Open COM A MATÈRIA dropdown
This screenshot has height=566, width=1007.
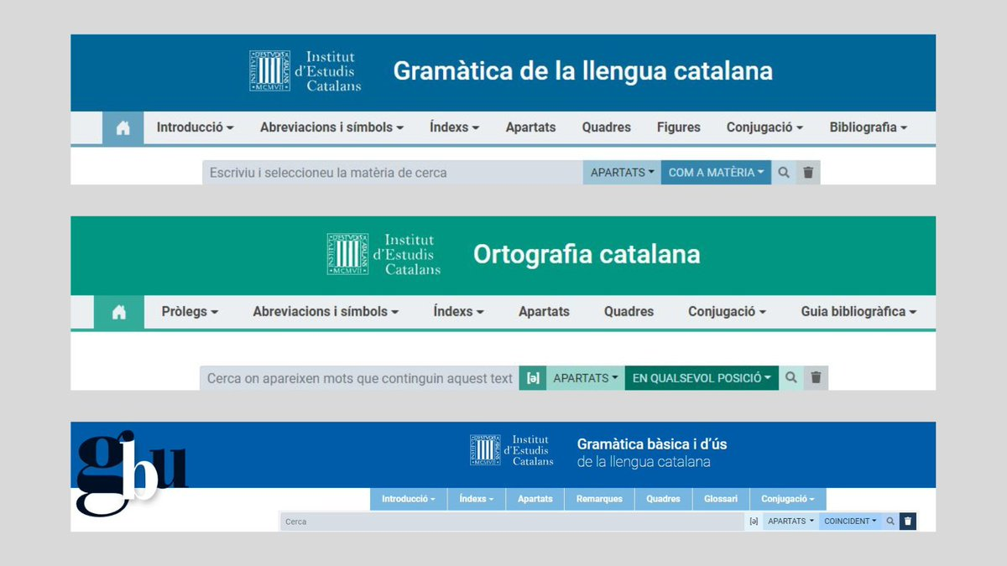tap(716, 173)
